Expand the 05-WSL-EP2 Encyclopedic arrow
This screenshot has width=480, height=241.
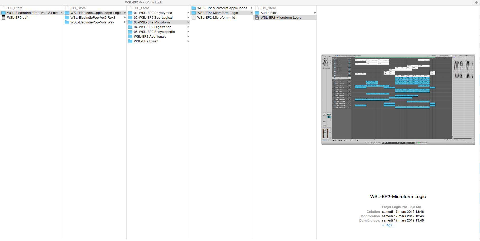[188, 32]
